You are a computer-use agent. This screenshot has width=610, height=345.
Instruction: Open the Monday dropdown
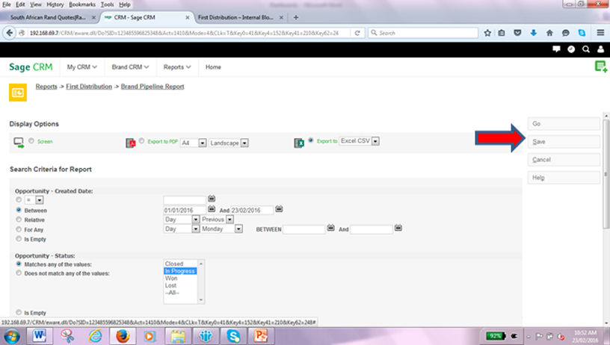pos(221,229)
